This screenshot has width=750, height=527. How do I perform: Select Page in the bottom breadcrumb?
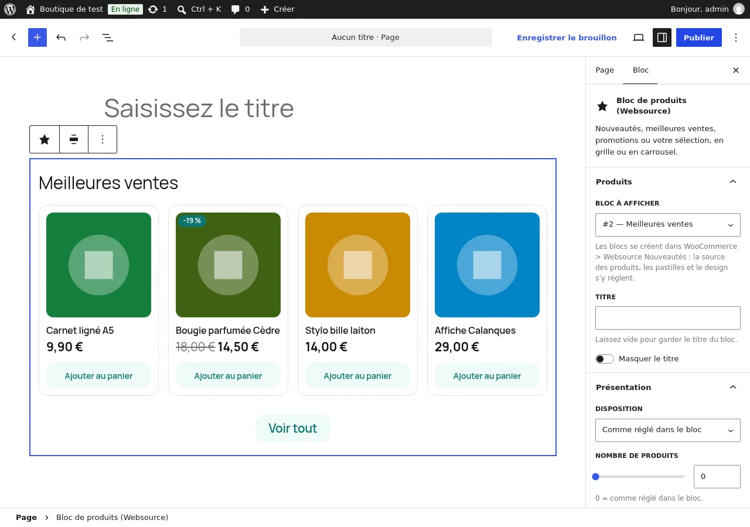pyautogui.click(x=26, y=518)
